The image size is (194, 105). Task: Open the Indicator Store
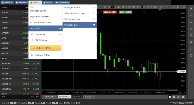click(46, 48)
